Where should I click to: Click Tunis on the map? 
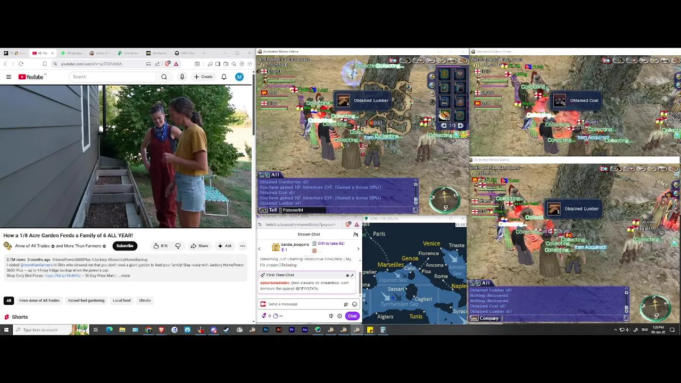point(416,317)
